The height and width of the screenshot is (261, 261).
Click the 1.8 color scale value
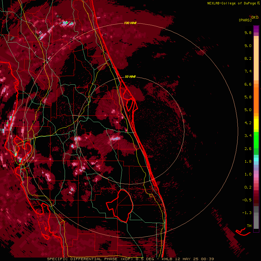click(248, 162)
